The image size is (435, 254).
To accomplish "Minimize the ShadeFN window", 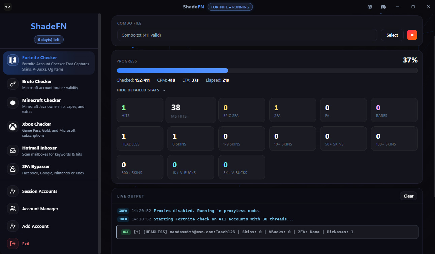I will click(x=398, y=7).
